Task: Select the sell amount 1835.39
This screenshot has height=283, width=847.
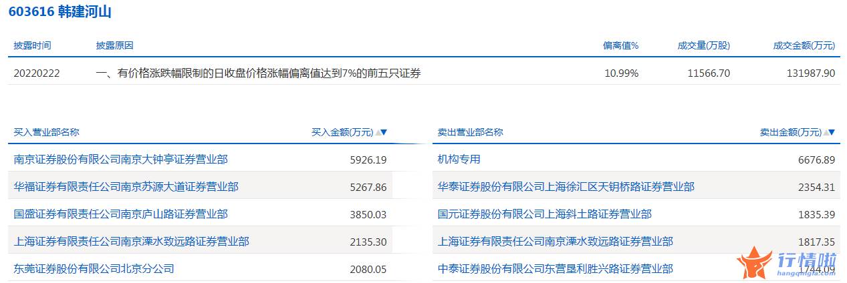Action: (x=817, y=215)
